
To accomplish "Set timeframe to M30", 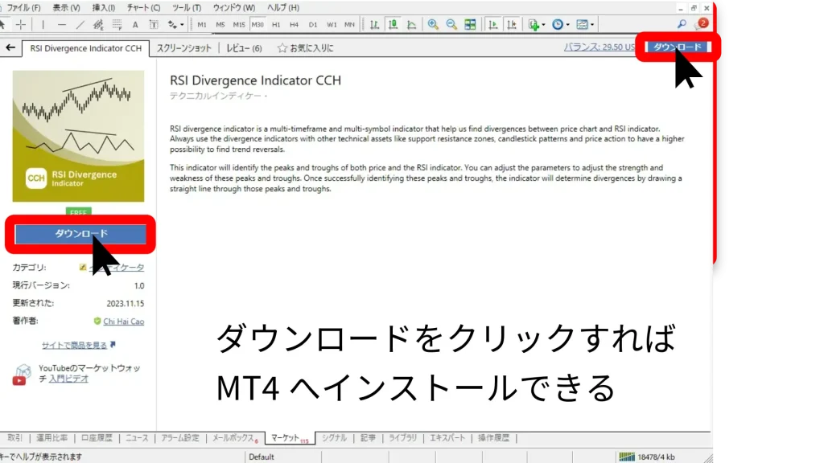I will [257, 25].
